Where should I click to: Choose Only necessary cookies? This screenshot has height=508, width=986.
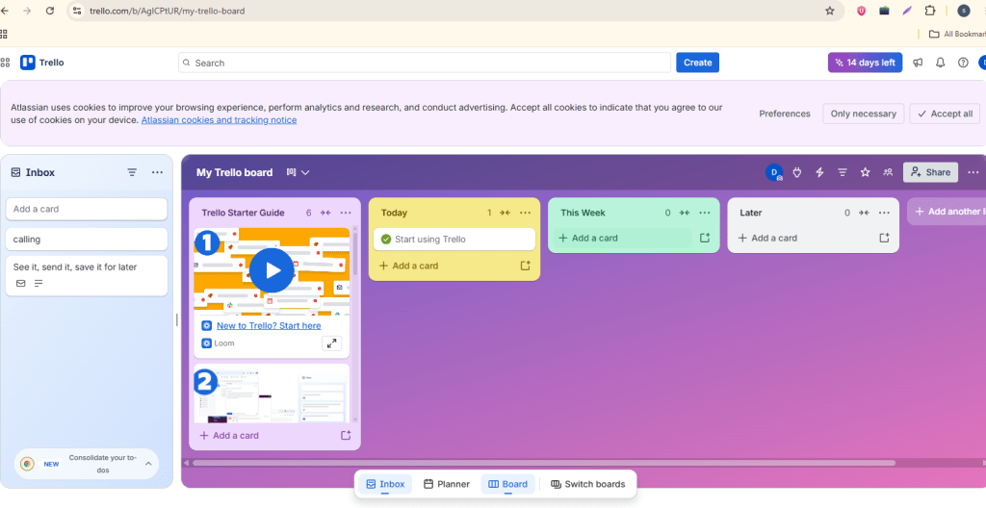point(864,114)
